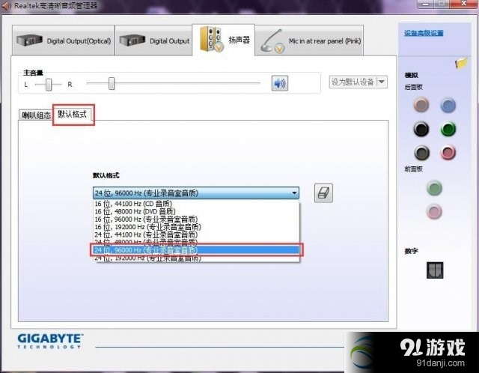
Task: Choose 16 位, 96000 Hz studio quality
Action: (x=196, y=219)
